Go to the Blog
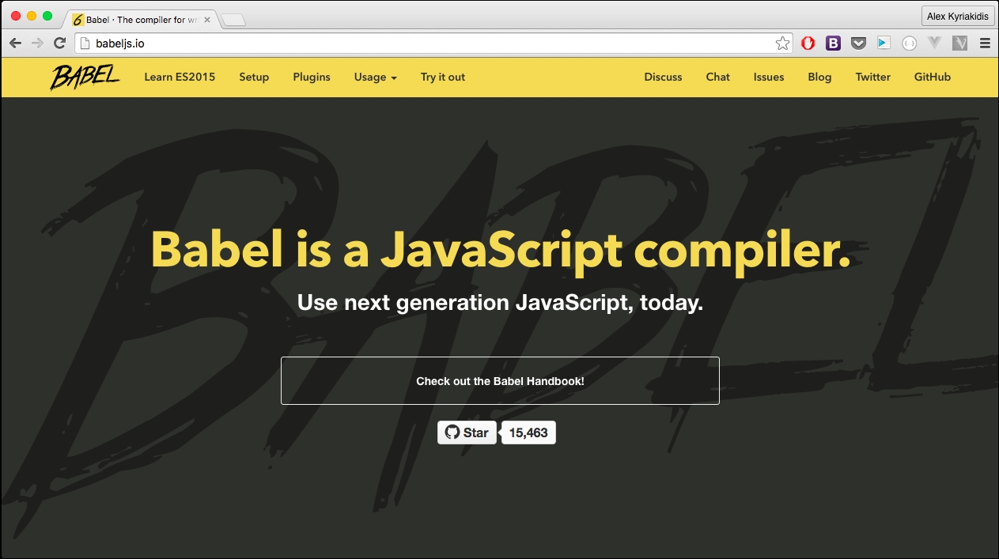Screen dimensions: 999x559 click(819, 77)
